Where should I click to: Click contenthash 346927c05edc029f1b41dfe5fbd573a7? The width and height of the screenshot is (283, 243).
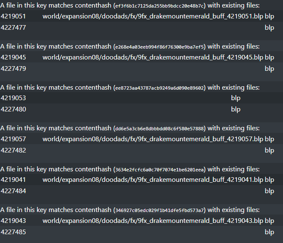click(160, 210)
